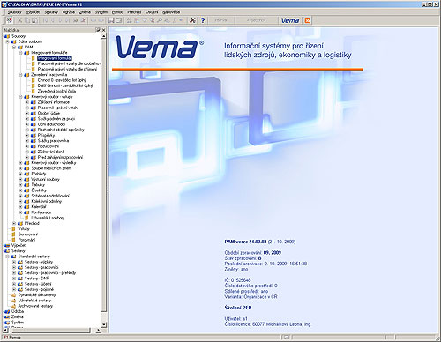Collapse the 'Editor souborů' tree node
The height and width of the screenshot is (342, 441).
pyautogui.click(x=8, y=41)
